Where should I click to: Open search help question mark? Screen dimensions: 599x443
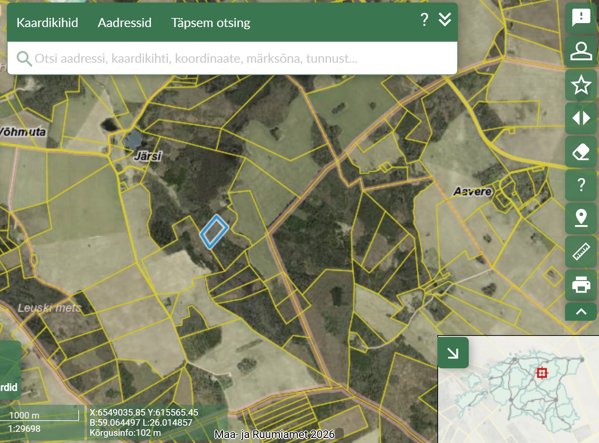point(424,19)
